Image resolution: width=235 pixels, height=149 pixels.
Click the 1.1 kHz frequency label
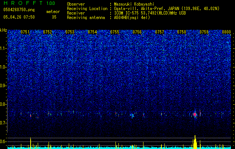(x=3, y=48)
